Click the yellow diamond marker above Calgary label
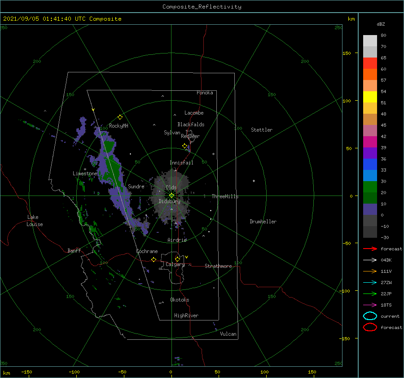The image size is (404, 378). (177, 259)
